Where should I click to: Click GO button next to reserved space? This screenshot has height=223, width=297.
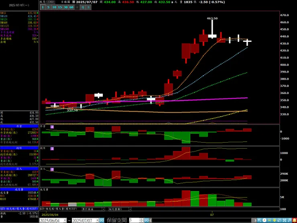[146, 220]
